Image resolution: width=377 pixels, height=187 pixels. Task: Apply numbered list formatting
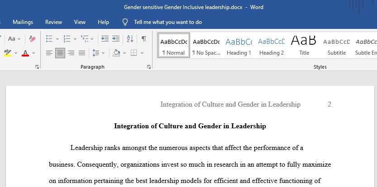pos(67,39)
